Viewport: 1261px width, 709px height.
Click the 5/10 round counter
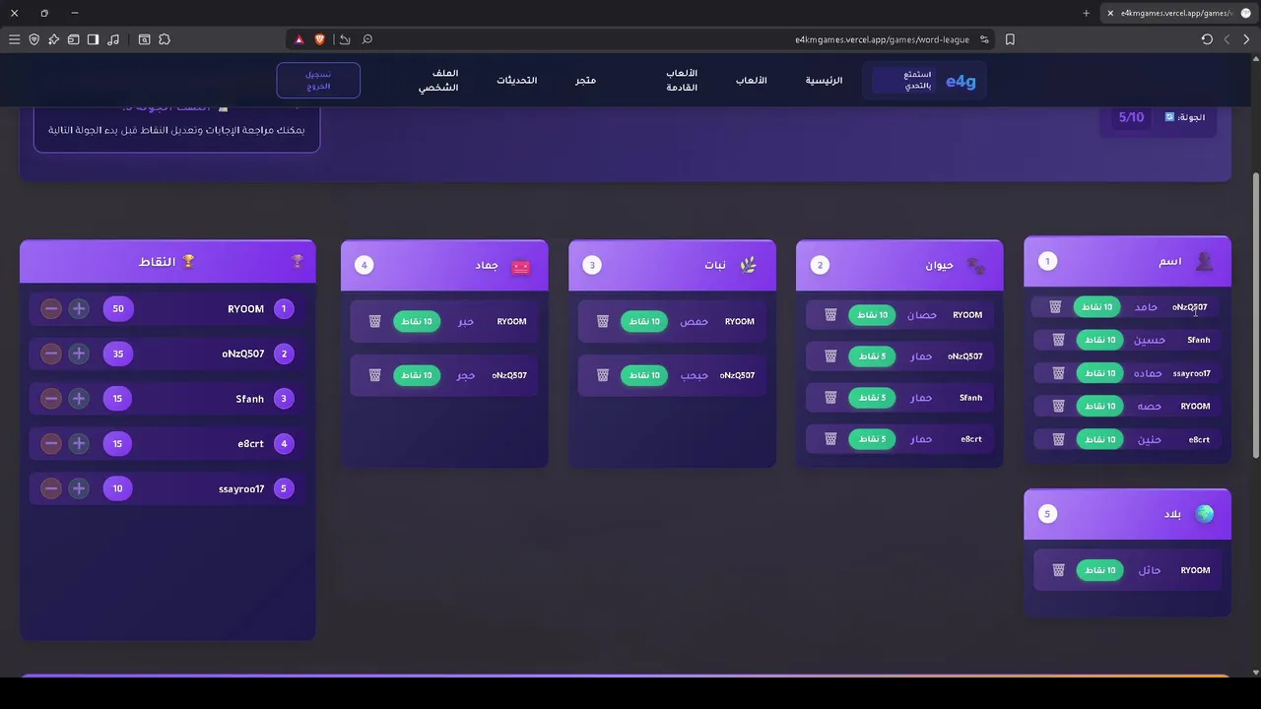pos(1131,117)
